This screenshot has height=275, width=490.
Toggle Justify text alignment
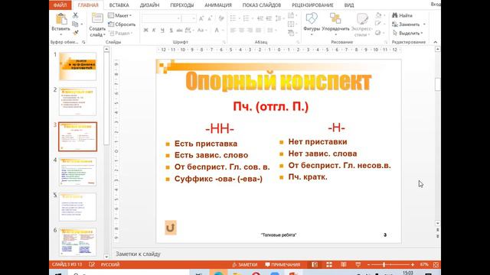point(258,31)
